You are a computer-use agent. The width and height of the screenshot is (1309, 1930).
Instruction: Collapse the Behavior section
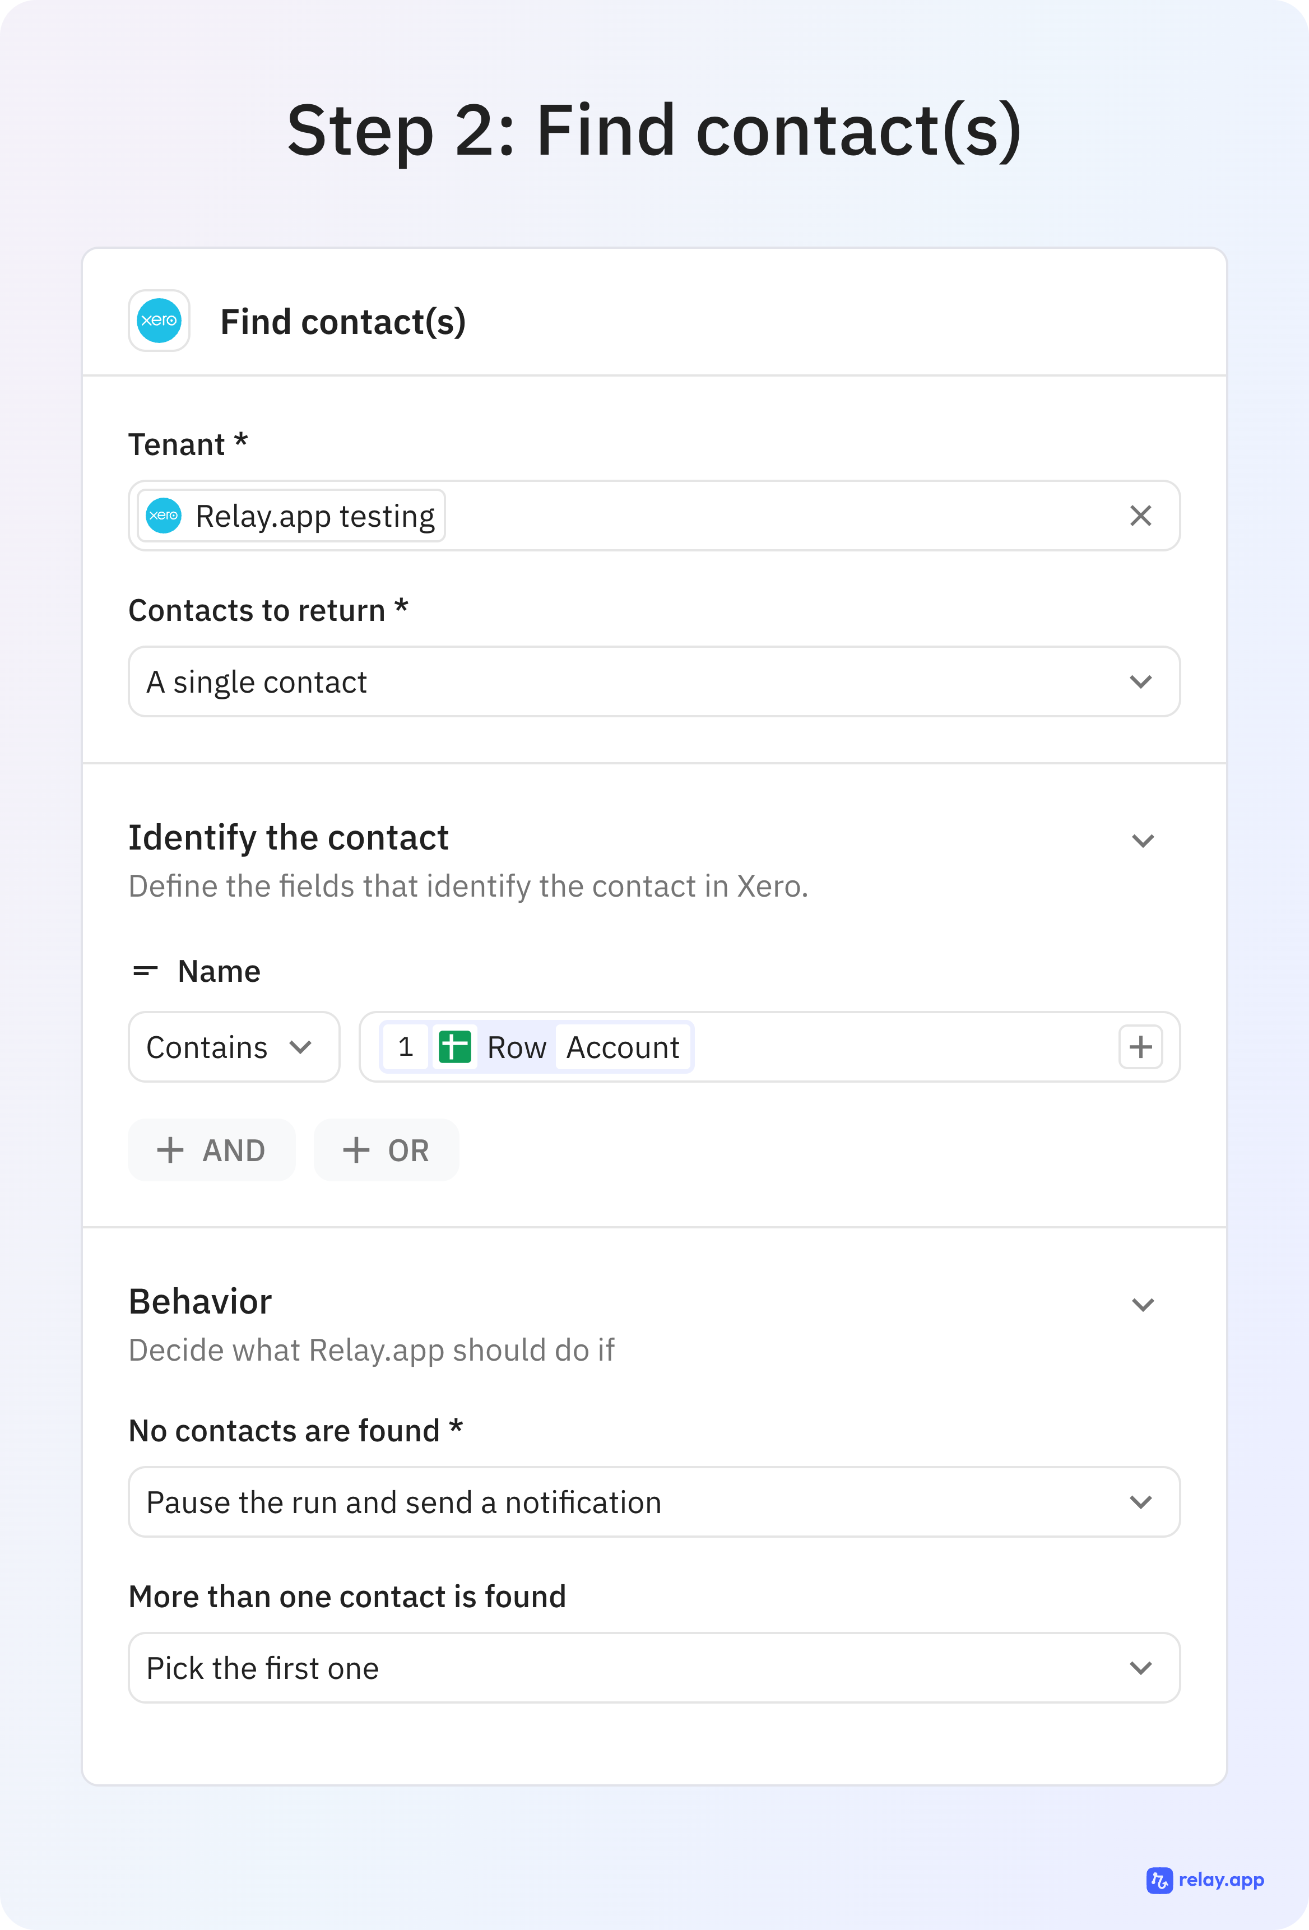point(1144,1304)
